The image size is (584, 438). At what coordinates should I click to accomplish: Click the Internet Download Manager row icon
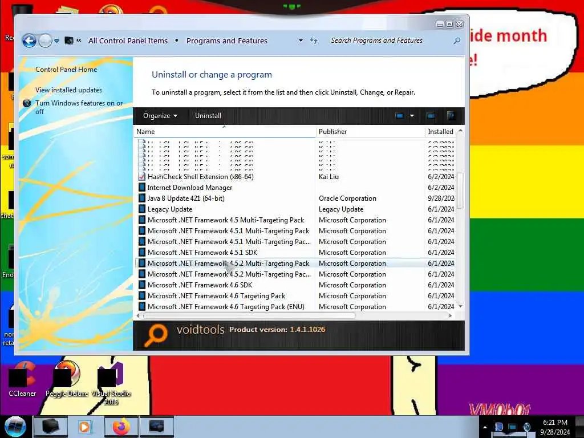[142, 187]
